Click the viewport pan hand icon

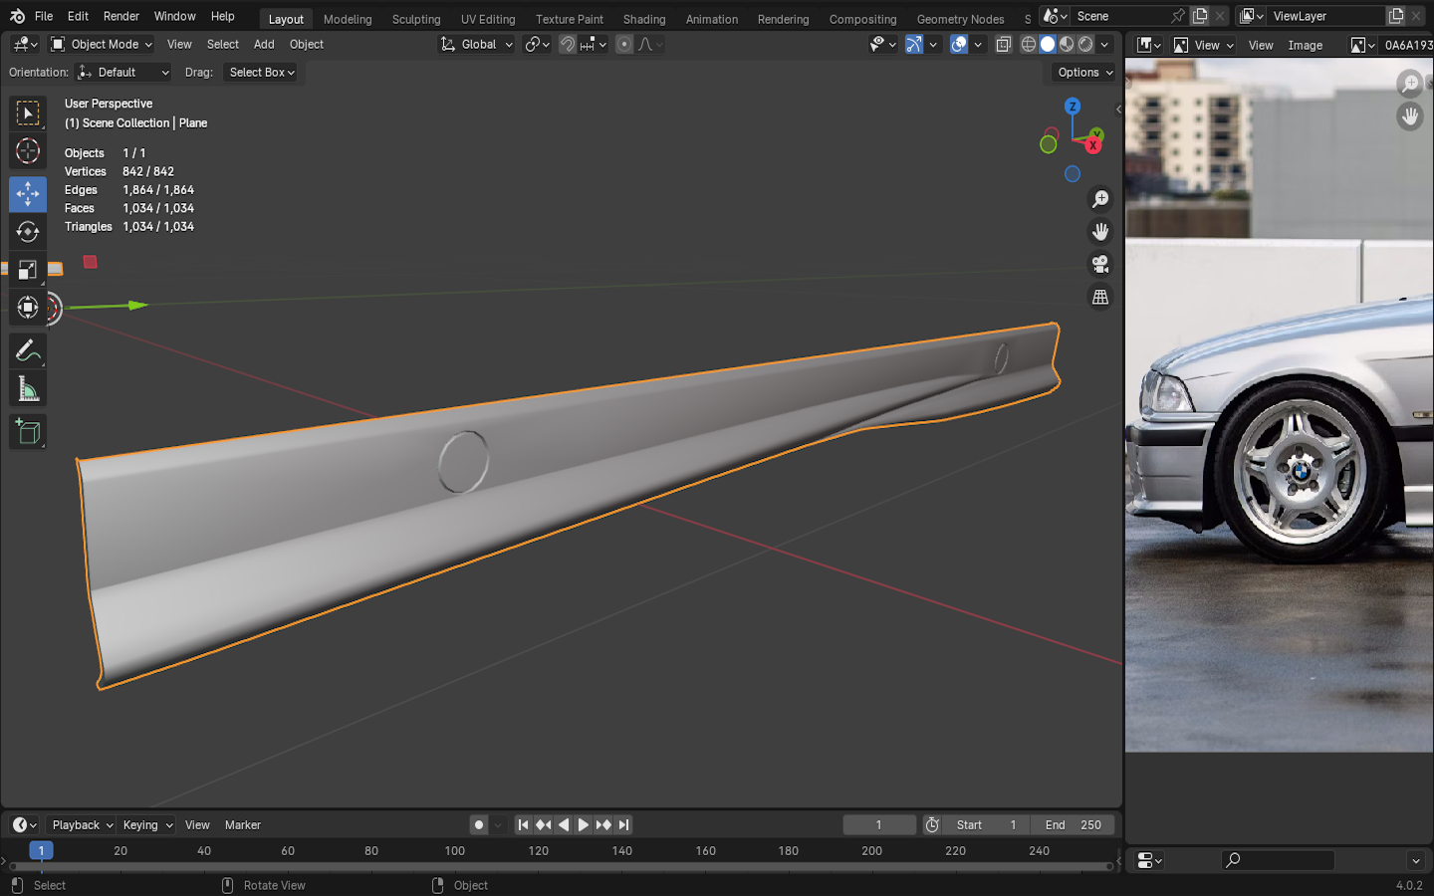[1100, 231]
